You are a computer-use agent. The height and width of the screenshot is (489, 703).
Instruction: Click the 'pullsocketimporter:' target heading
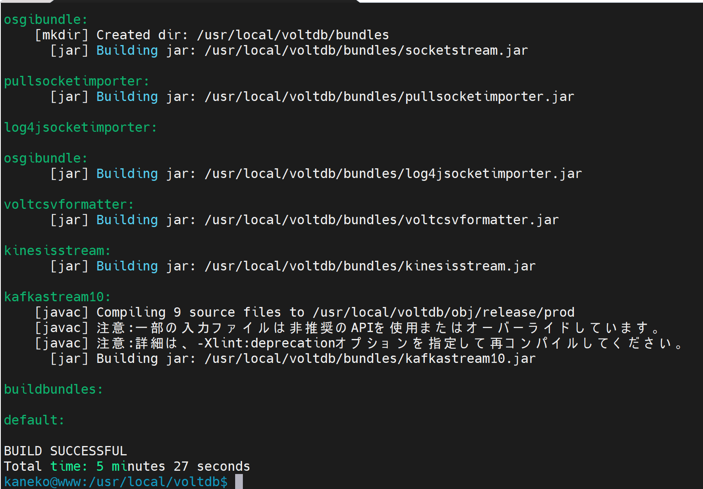pos(76,81)
